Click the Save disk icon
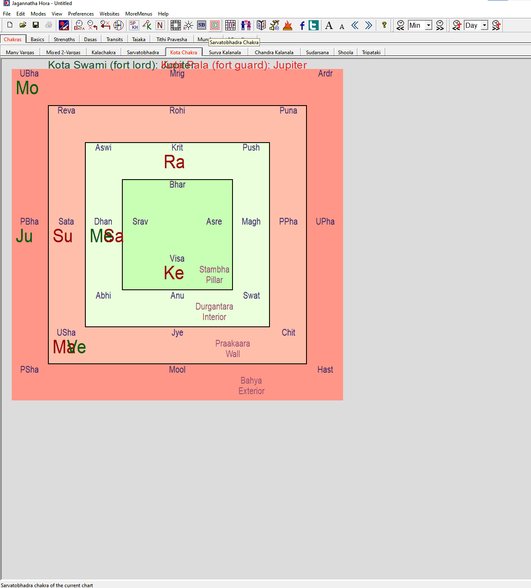Viewport: 531px width, 588px height. pos(36,25)
